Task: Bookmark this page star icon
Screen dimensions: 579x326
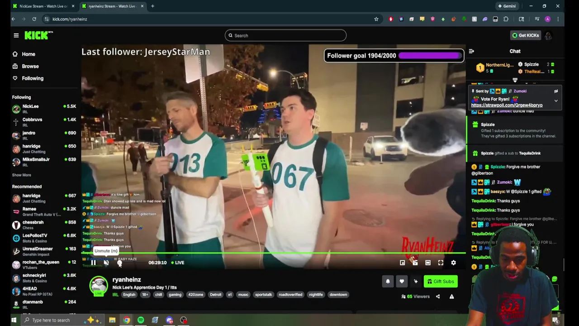Action: 376,19
